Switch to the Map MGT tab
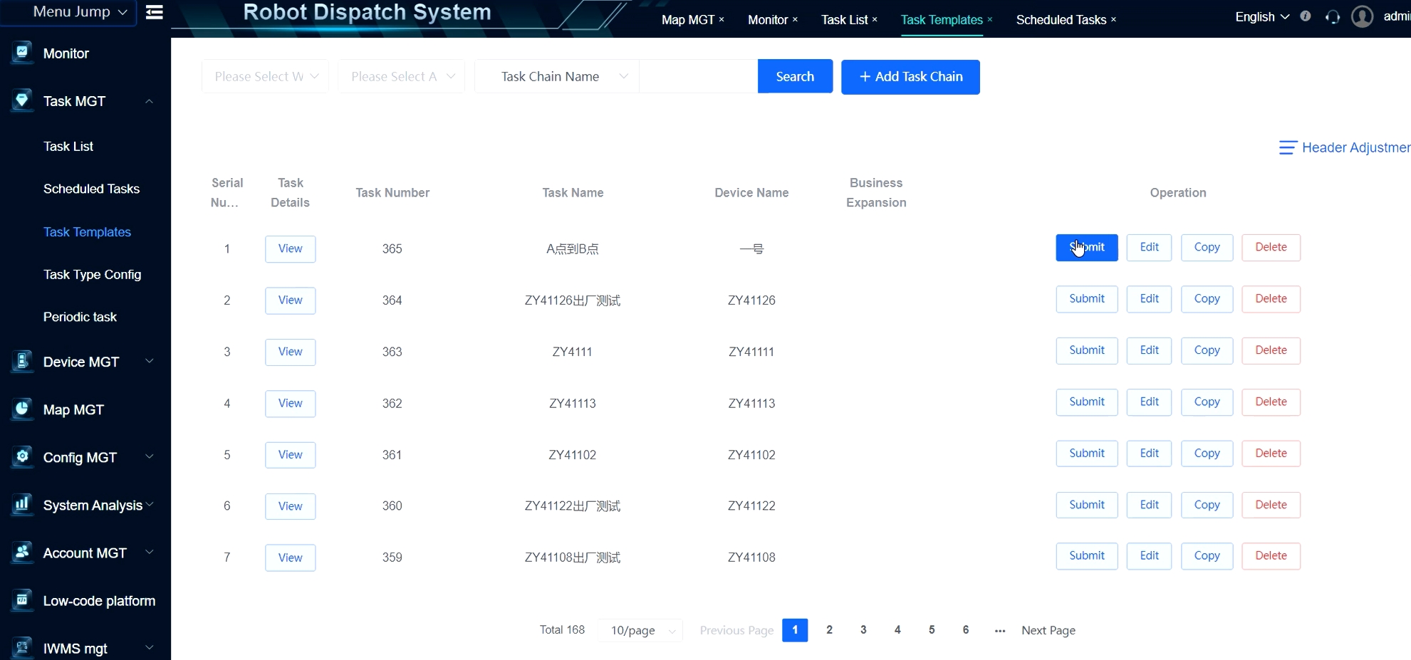Viewport: 1411px width, 660px height. (687, 20)
